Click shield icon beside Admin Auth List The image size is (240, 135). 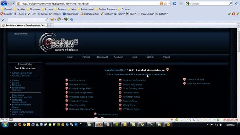(184, 79)
